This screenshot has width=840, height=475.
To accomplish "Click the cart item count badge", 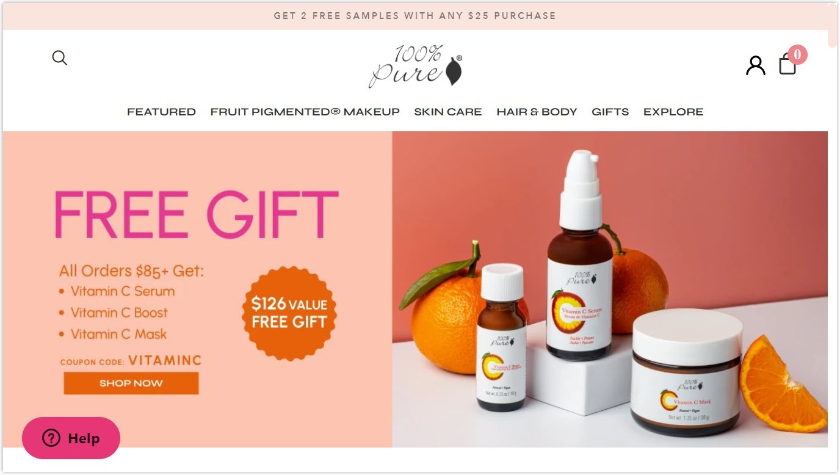I will (x=797, y=54).
